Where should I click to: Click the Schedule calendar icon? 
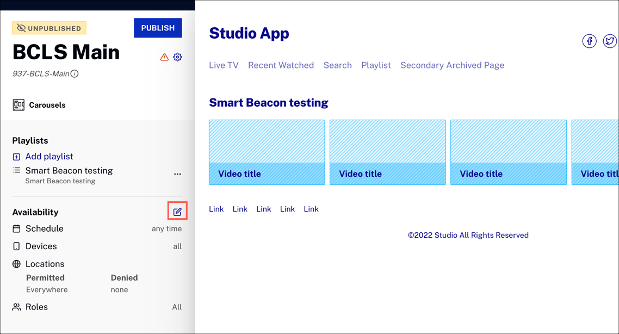click(16, 228)
